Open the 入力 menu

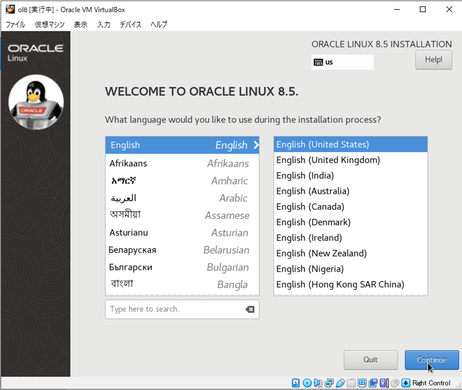[x=103, y=24]
